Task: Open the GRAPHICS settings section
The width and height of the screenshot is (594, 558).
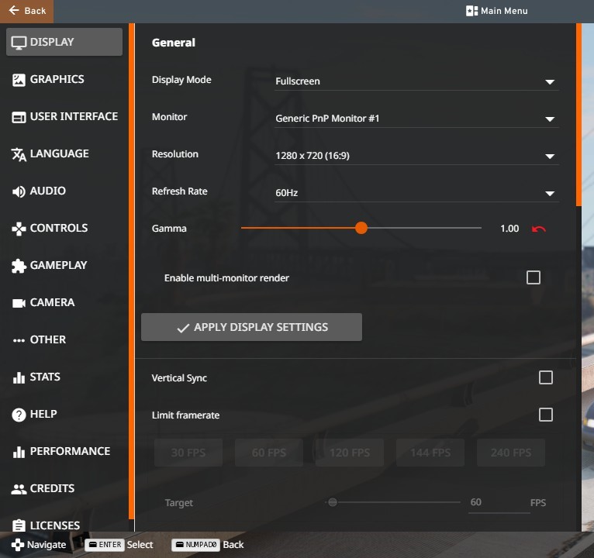Action: coord(64,79)
